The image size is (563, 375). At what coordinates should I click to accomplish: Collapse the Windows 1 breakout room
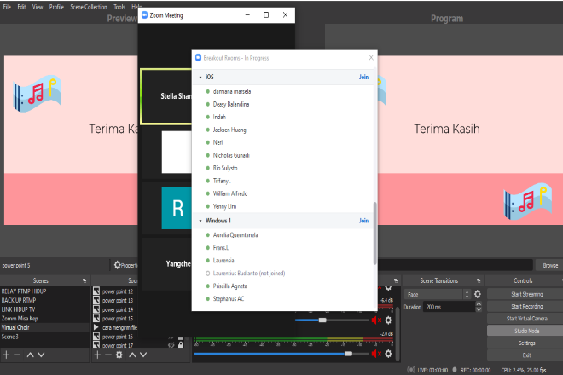pos(200,221)
